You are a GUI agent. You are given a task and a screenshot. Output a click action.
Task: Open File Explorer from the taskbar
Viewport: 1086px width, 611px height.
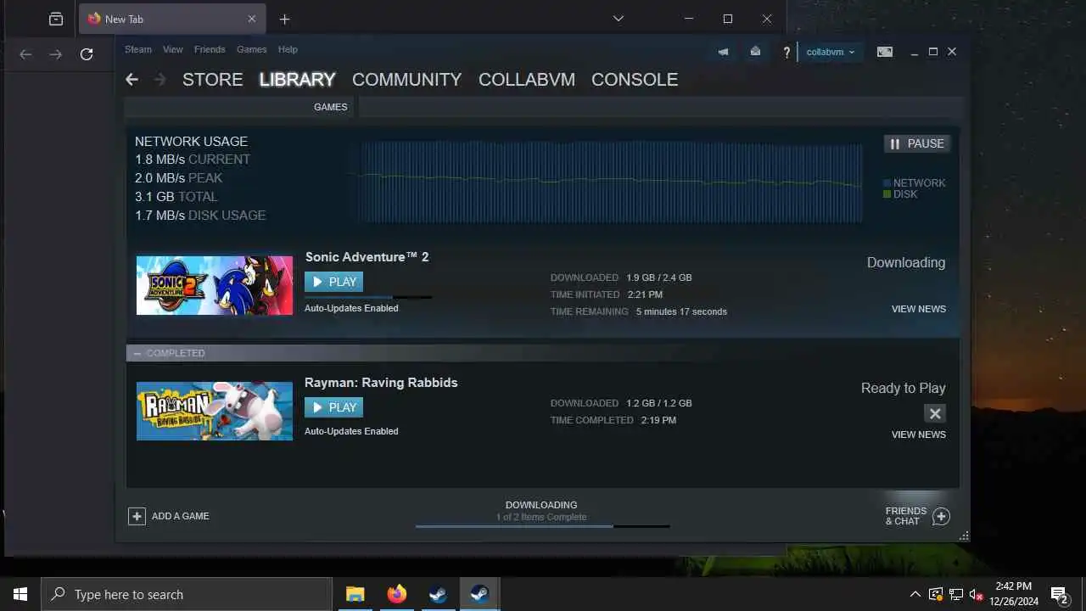click(355, 594)
